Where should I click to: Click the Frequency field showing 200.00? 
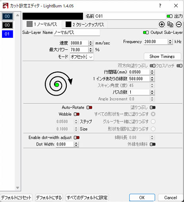[156, 42]
